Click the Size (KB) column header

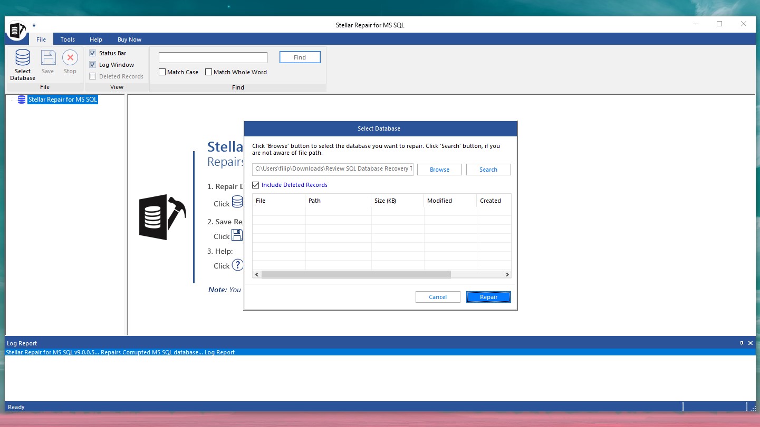tap(398, 201)
